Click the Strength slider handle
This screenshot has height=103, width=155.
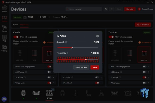(x=72, y=48)
